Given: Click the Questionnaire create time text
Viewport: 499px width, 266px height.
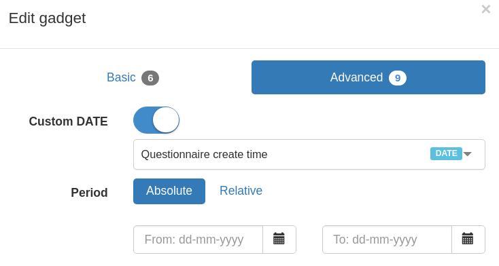Looking at the screenshot, I should [x=204, y=154].
